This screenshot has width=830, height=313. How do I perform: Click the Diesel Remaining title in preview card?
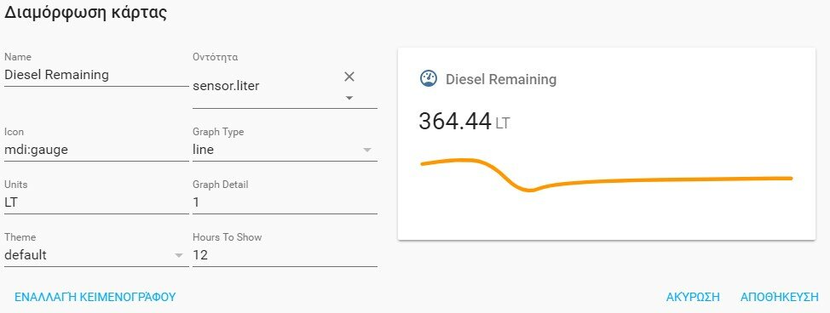[501, 79]
